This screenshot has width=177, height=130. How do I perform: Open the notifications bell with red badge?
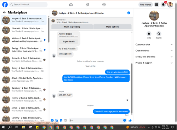click(x=163, y=5)
